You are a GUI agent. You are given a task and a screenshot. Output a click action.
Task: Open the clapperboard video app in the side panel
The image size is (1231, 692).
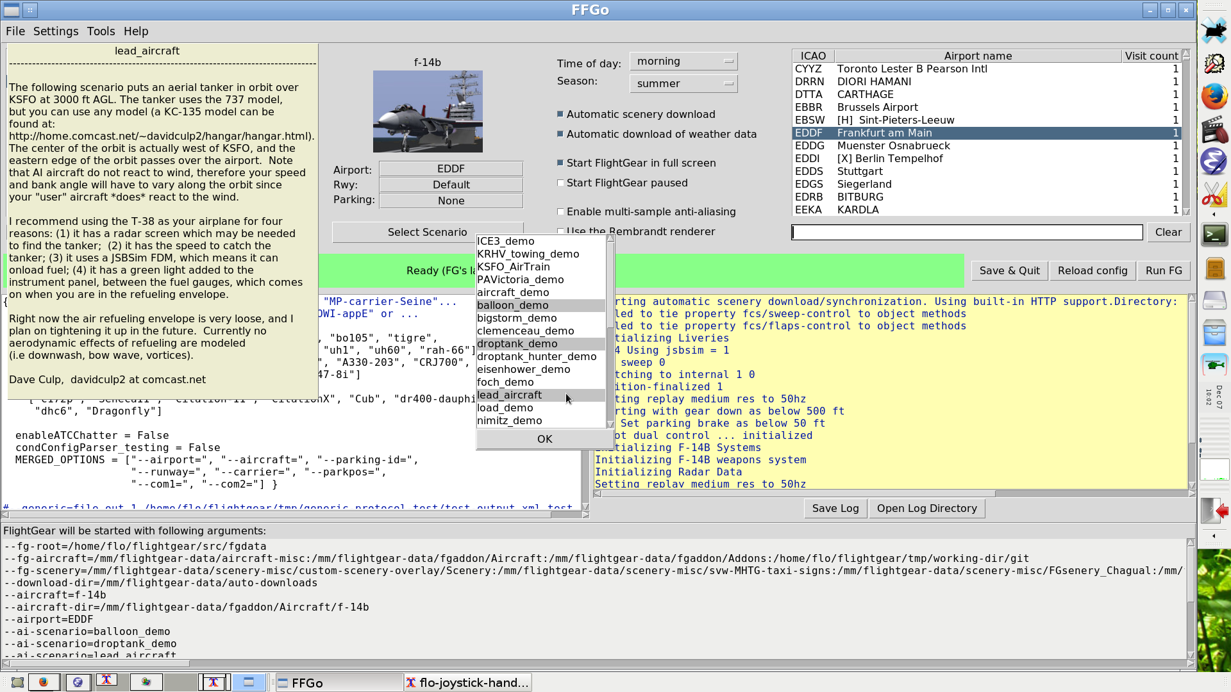pyautogui.click(x=1214, y=129)
